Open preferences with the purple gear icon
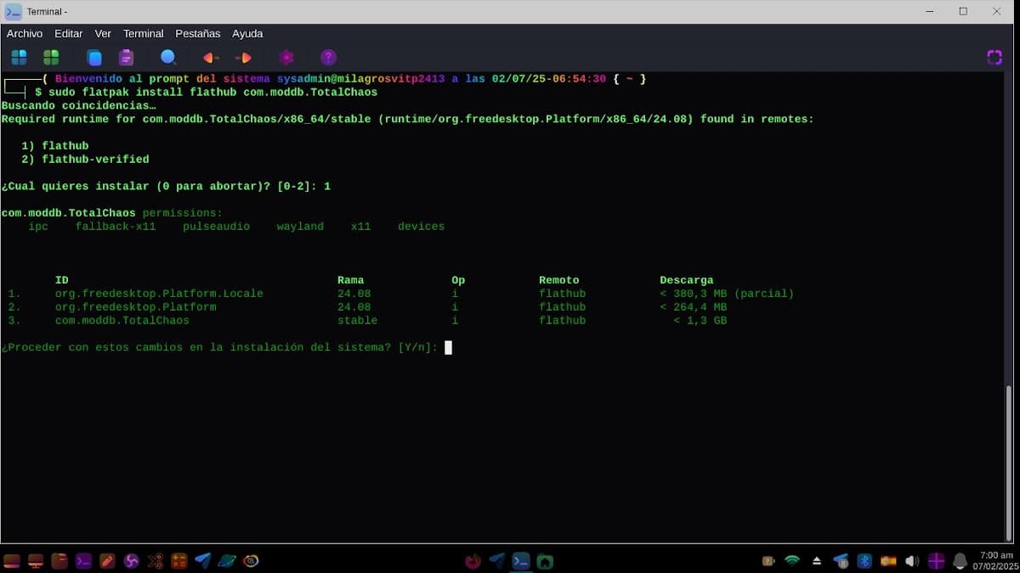 286,58
